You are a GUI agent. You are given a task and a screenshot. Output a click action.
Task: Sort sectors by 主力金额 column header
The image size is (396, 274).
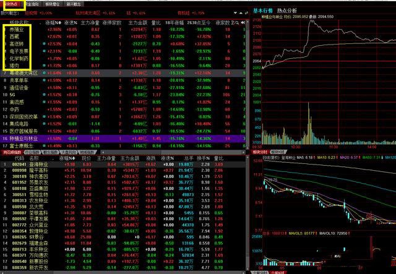pyautogui.click(x=137, y=22)
